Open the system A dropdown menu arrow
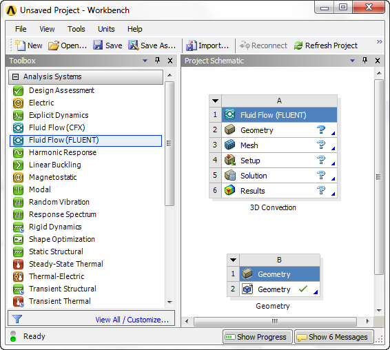This screenshot has width=390, height=350. (x=215, y=101)
